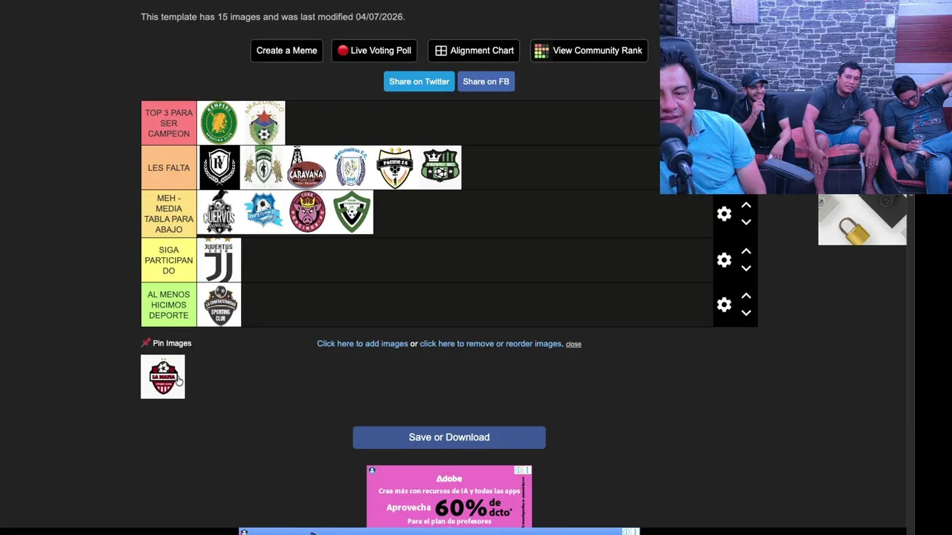Image resolution: width=952 pixels, height=535 pixels.
Task: Select the Juventus logo
Action: pyautogui.click(x=219, y=260)
